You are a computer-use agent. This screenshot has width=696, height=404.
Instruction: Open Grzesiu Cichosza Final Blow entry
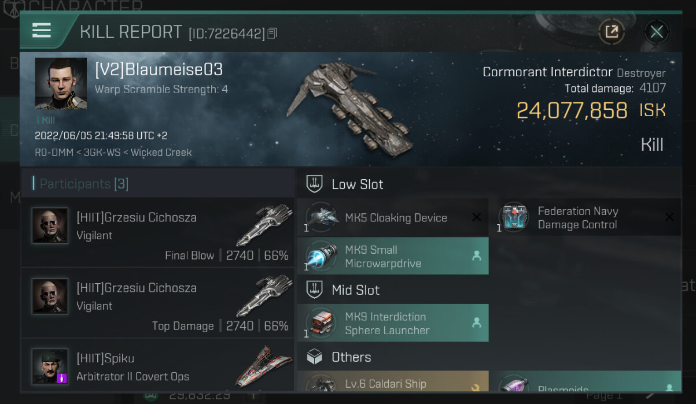click(157, 232)
